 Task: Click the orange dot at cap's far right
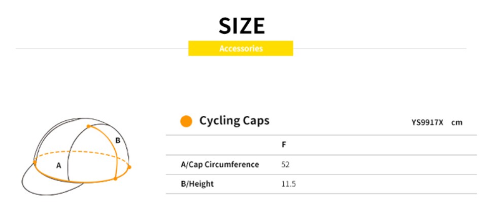(x=129, y=167)
